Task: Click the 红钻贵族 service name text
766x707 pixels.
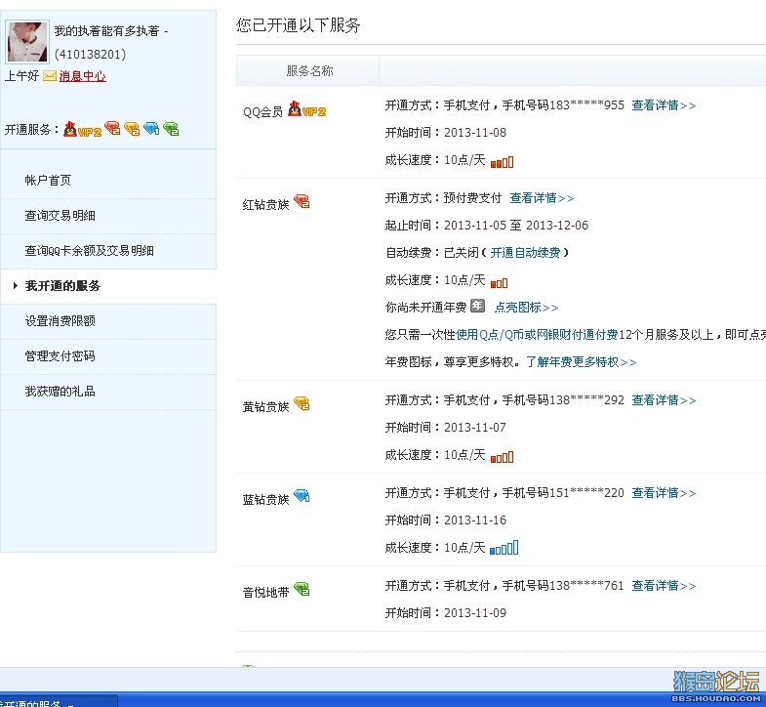Action: tap(265, 205)
